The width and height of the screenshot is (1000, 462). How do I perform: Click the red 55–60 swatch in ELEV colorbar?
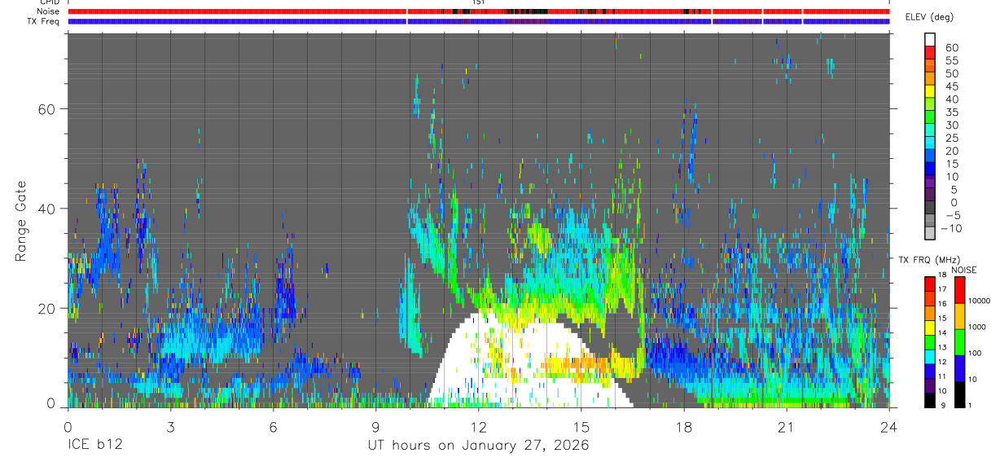click(x=930, y=52)
